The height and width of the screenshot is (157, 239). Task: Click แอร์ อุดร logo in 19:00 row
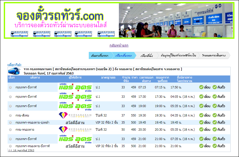pyautogui.click(x=75, y=106)
